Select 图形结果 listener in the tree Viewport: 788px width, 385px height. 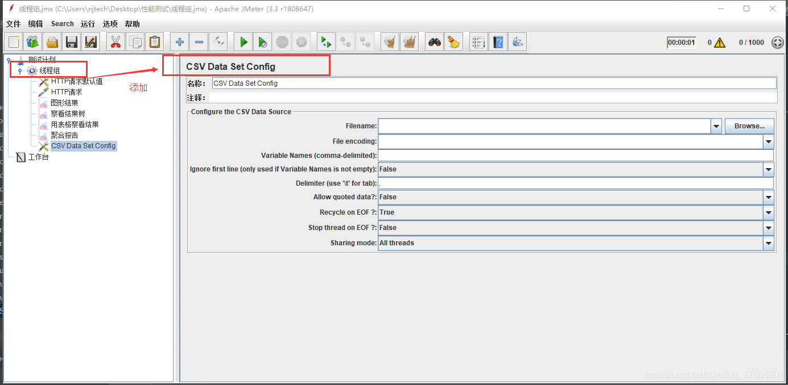coord(64,103)
